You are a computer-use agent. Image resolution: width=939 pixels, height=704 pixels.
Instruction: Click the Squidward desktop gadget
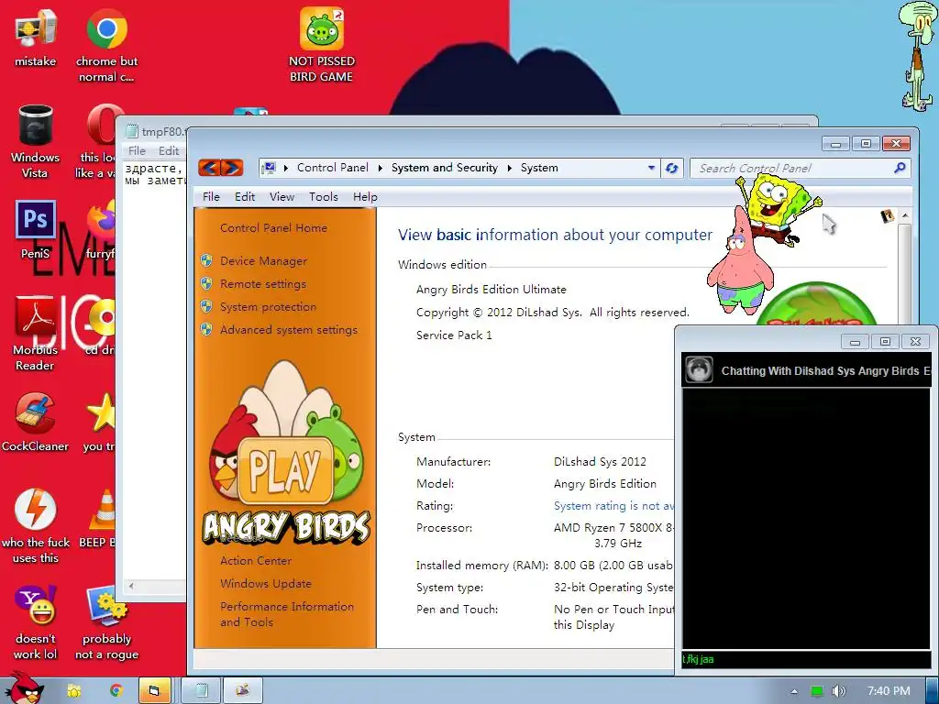click(917, 55)
